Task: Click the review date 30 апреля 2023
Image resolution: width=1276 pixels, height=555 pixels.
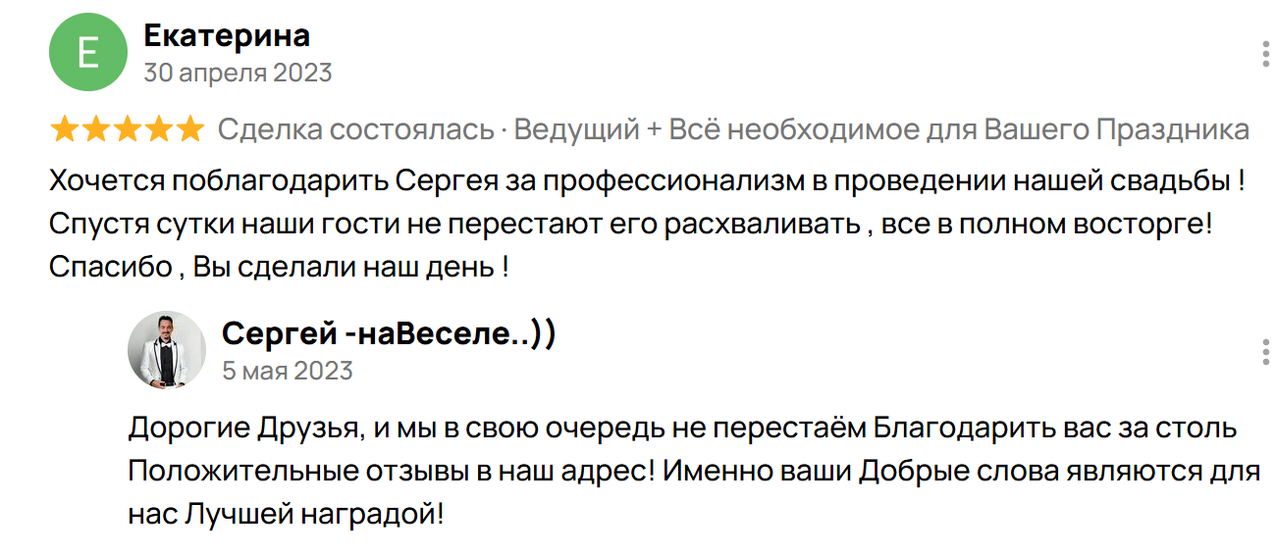Action: point(238,73)
